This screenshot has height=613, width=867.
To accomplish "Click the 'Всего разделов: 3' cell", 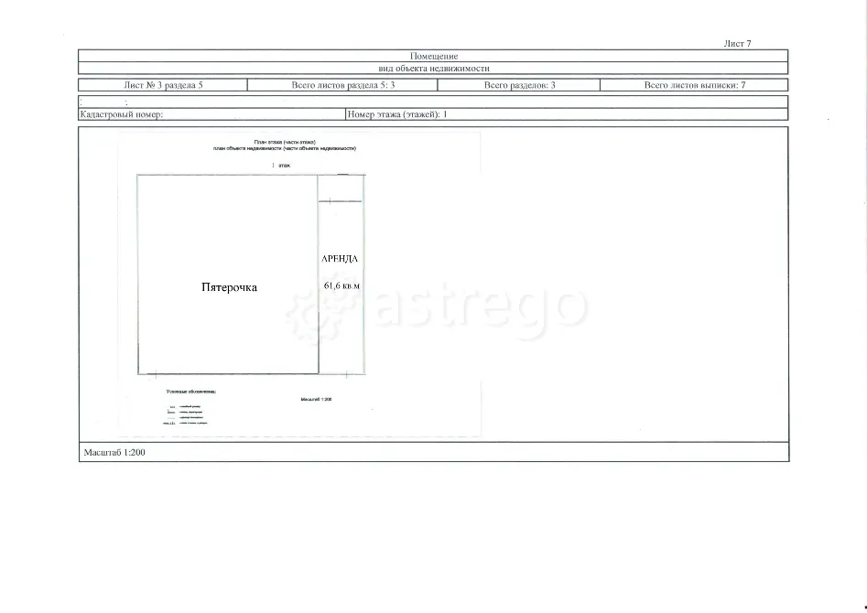I will click(519, 85).
